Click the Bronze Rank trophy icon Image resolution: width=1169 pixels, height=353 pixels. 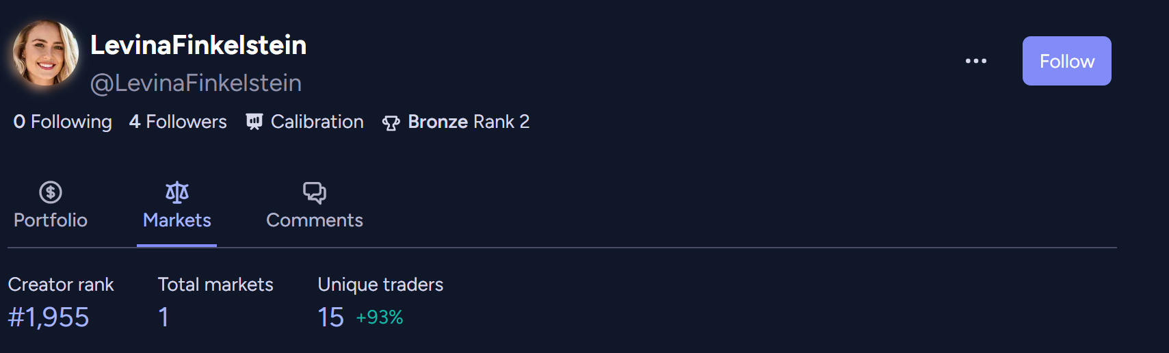391,122
